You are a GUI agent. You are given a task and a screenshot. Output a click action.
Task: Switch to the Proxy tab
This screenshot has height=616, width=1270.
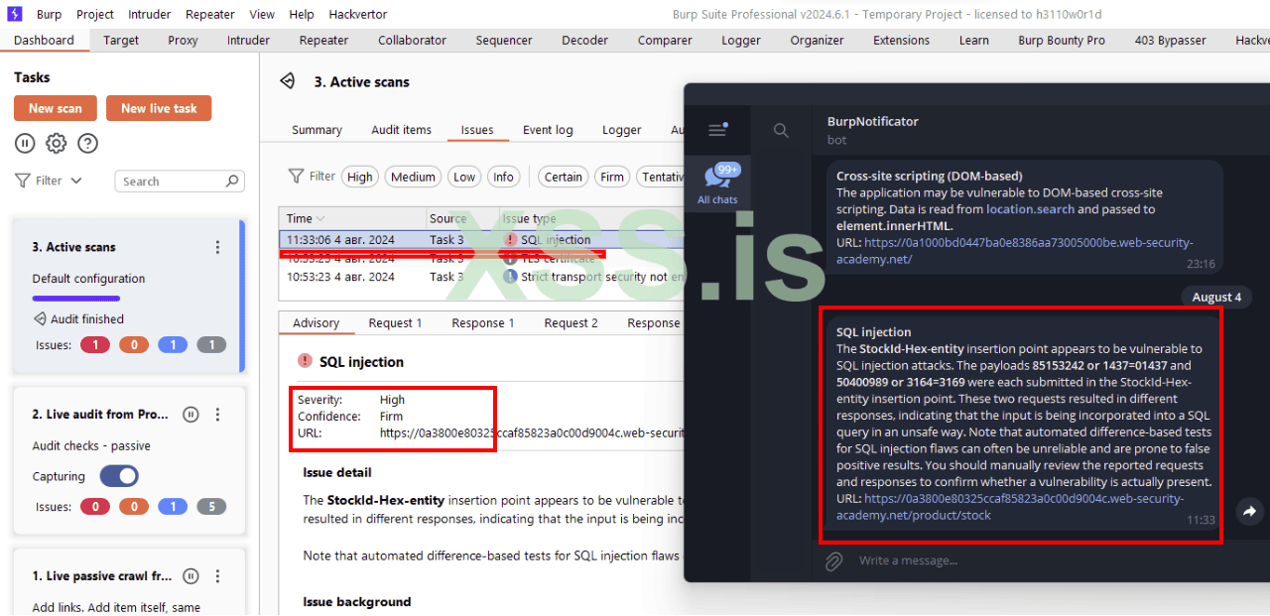pyautogui.click(x=183, y=40)
